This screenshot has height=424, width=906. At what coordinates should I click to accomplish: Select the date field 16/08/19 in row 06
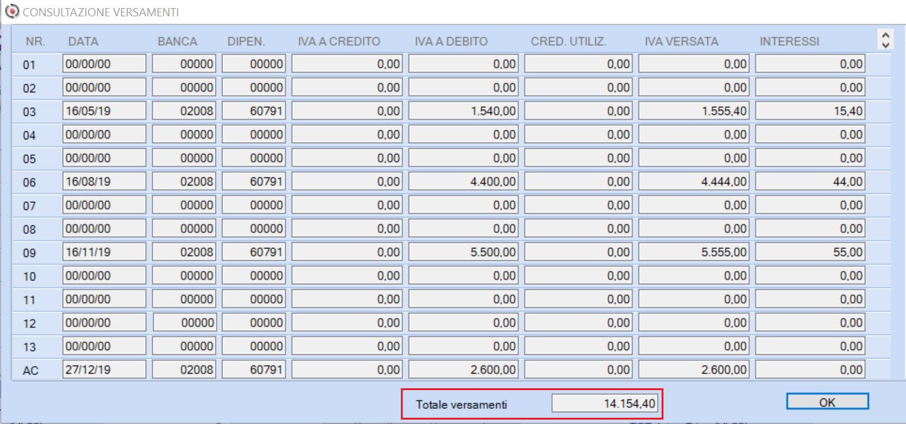point(104,182)
